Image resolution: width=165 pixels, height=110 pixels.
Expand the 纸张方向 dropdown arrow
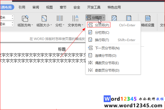pos(32,25)
